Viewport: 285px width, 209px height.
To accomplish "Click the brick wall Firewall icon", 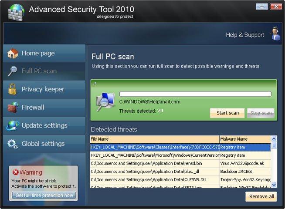I will click(13, 107).
